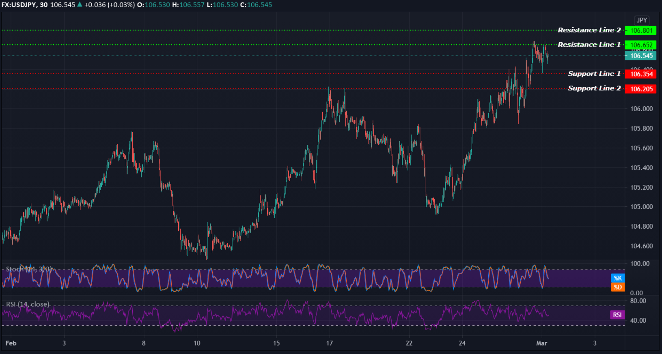Click the JPY currency button
662x354 pixels.
[x=642, y=20]
